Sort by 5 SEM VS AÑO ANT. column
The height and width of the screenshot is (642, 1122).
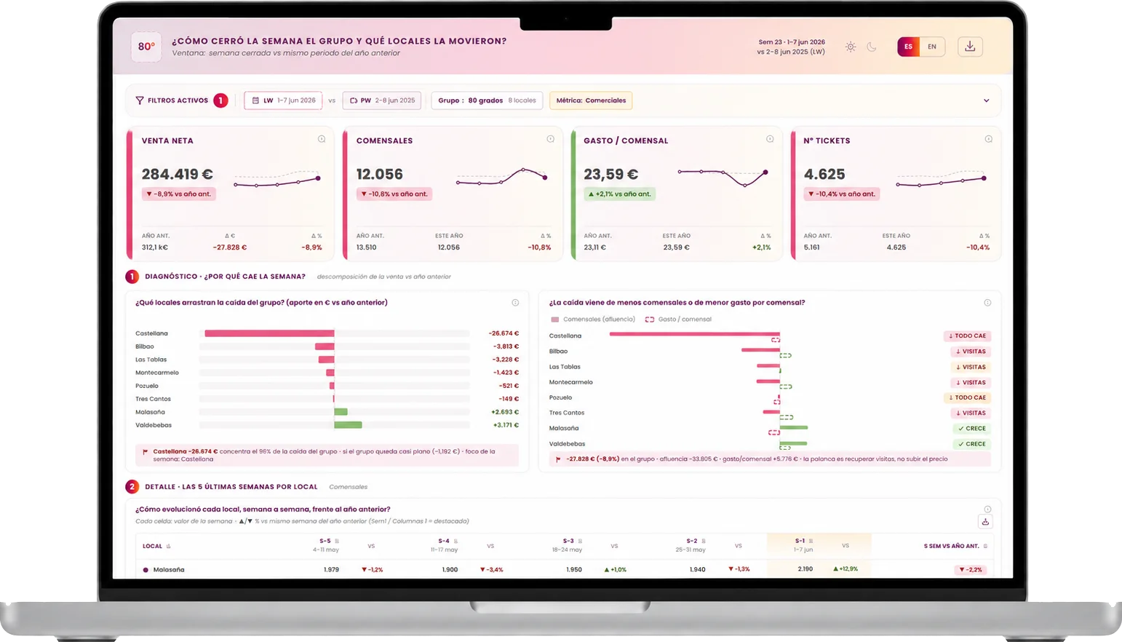click(955, 546)
